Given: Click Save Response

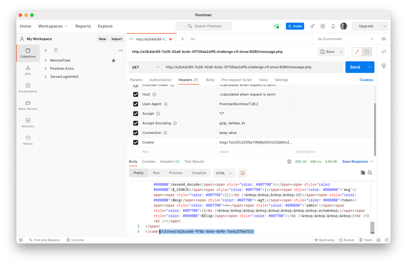Looking at the screenshot, I should (356, 161).
